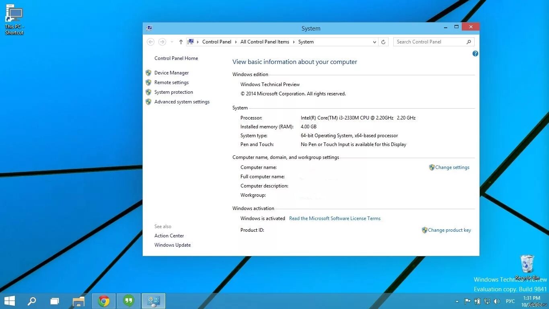Screen dimensions: 549x309
Task: Click the System window title icon
Action: click(149, 28)
